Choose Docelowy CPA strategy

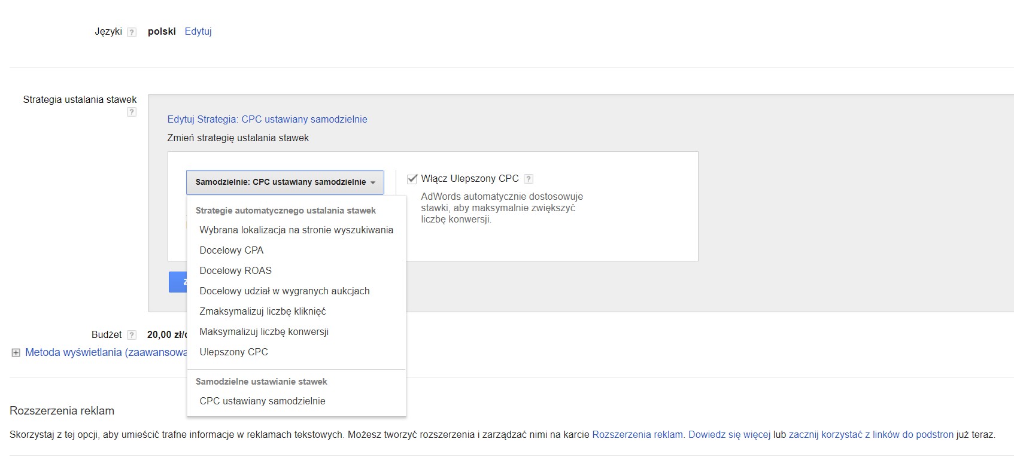click(231, 251)
